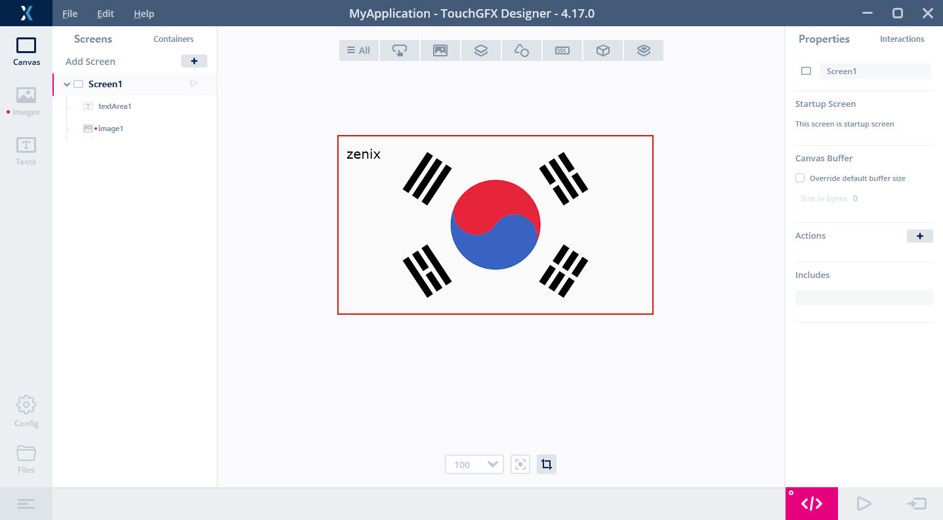Click the Size in bytes value 0
Screen dimensions: 943x520
(855, 199)
